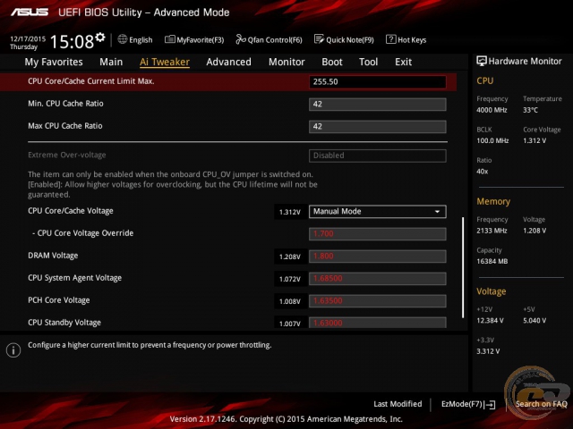The image size is (573, 429).
Task: Click the 2133 MHz memory frequency value
Action: click(492, 231)
